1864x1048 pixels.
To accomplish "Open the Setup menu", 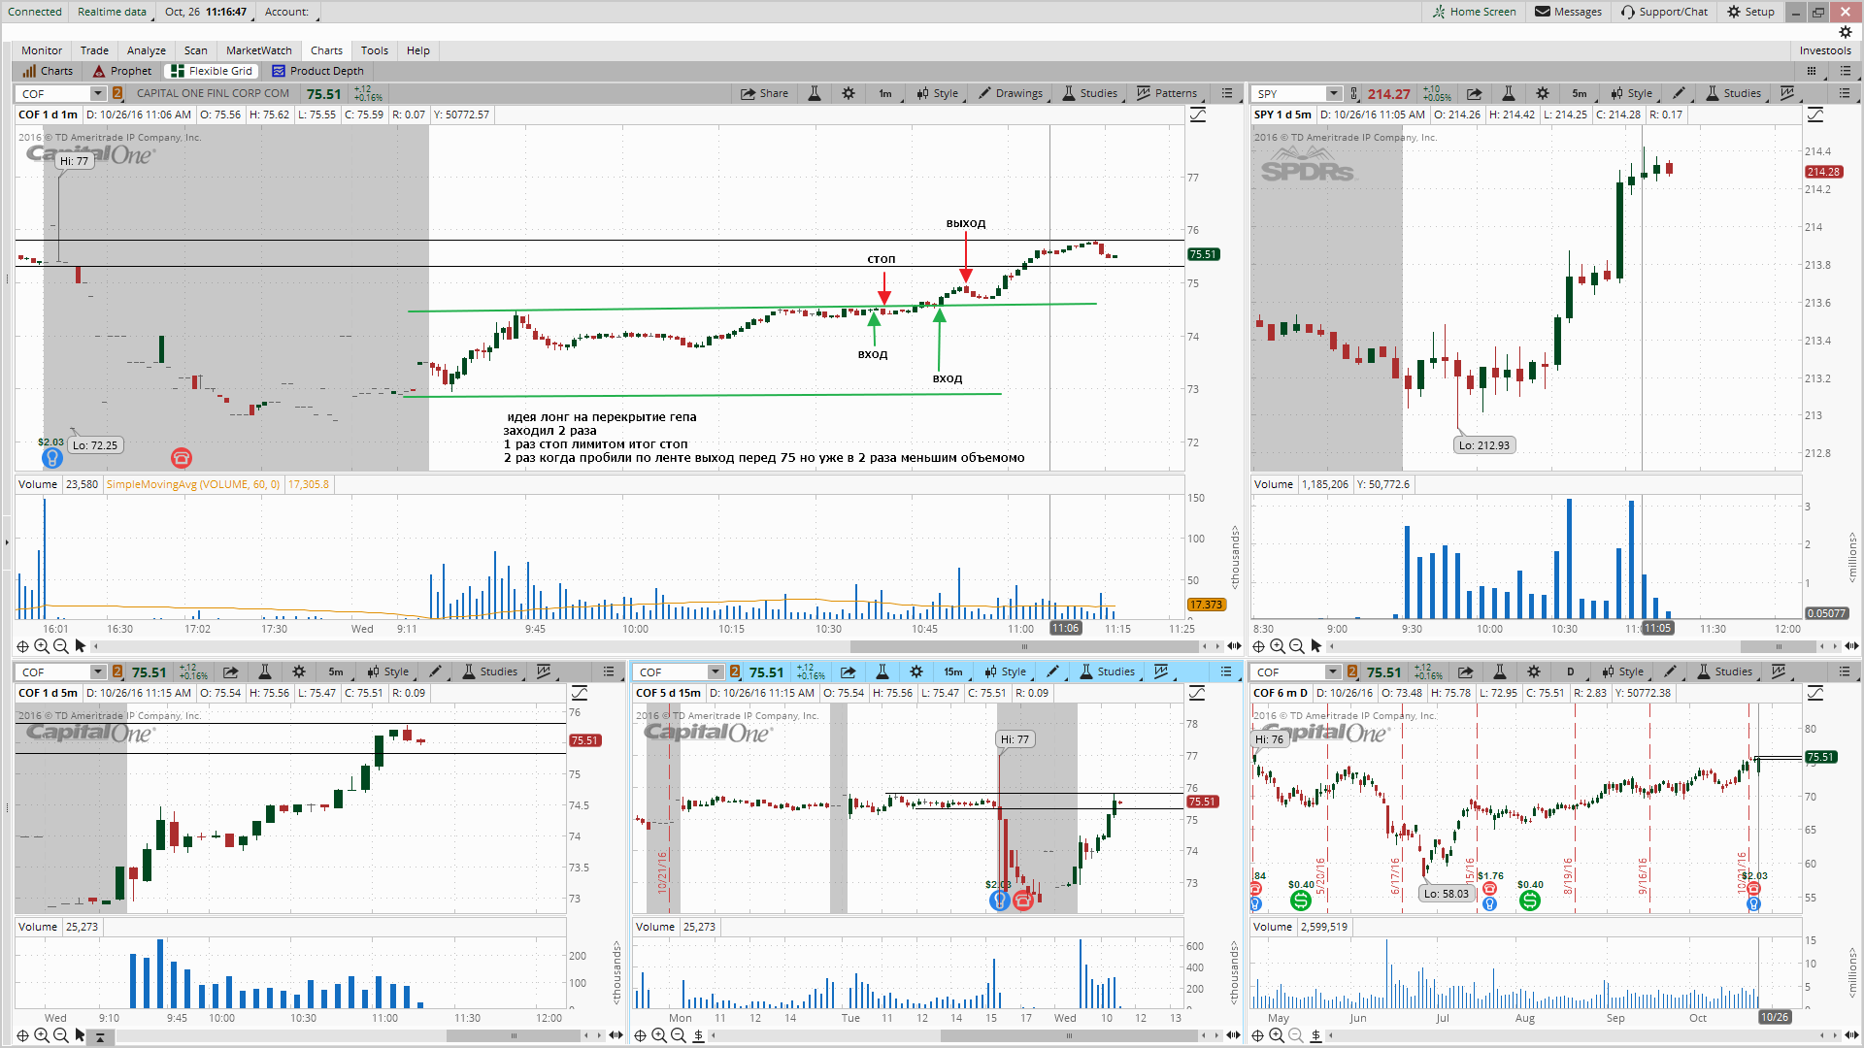I will click(x=1750, y=12).
